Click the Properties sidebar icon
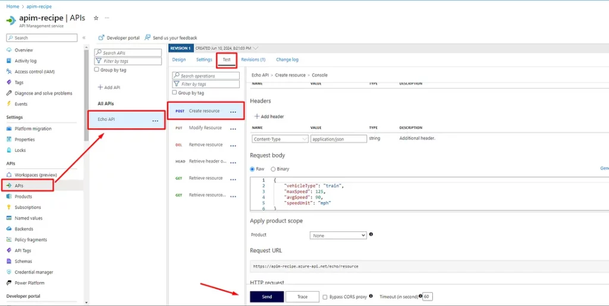 [x=9, y=139]
